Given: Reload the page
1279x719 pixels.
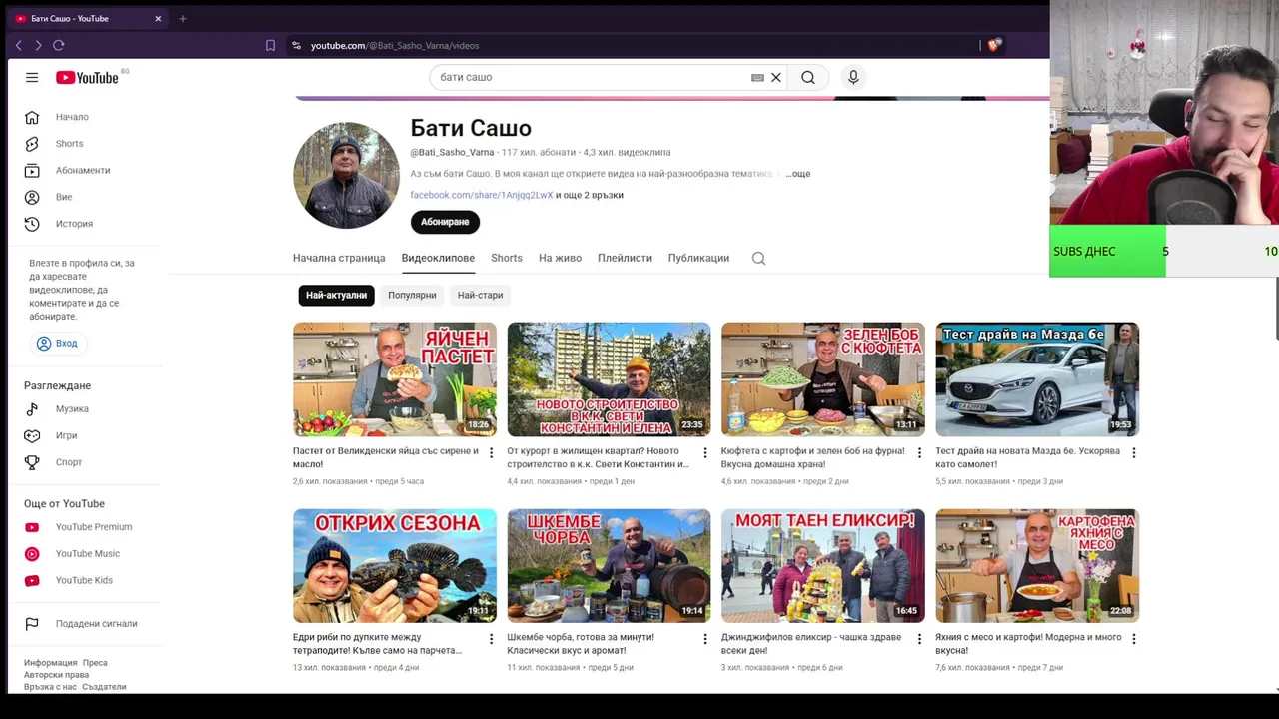Looking at the screenshot, I should pos(59,45).
